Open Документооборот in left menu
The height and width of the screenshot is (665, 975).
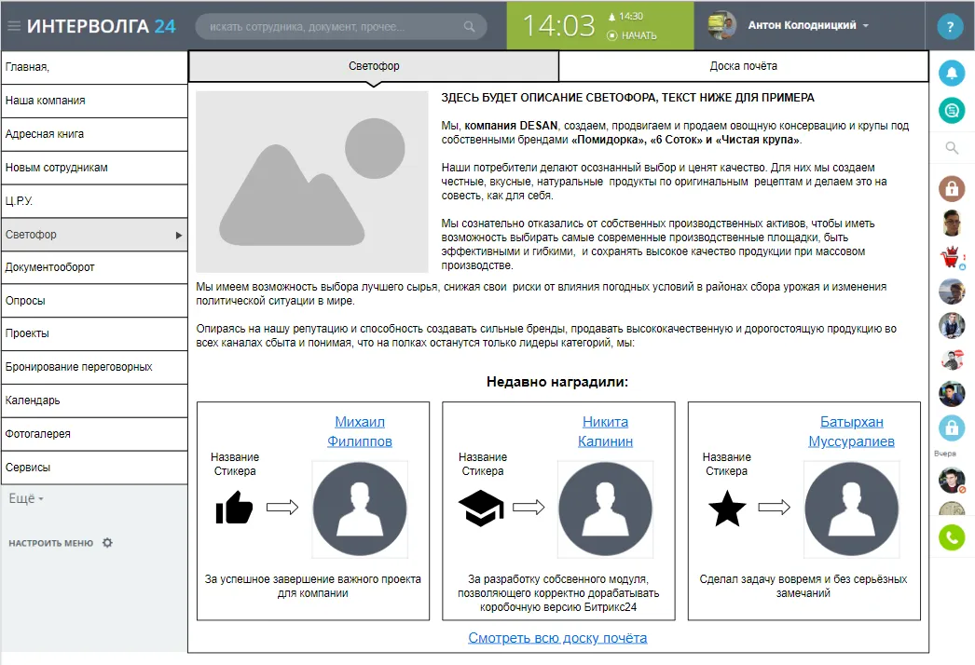point(50,267)
